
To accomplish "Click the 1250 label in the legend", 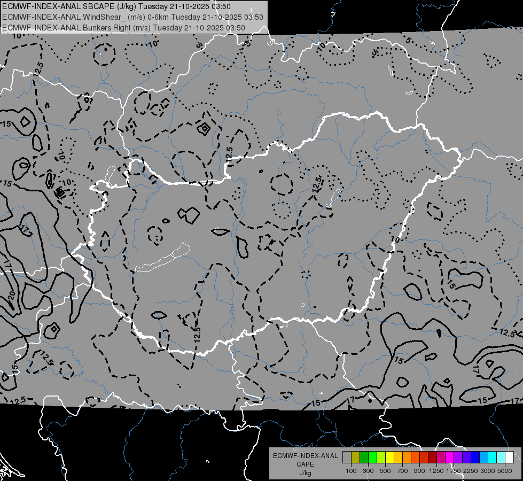I will [x=436, y=471].
